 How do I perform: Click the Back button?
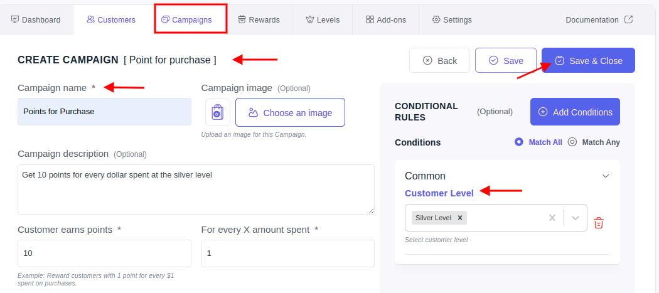tap(439, 60)
